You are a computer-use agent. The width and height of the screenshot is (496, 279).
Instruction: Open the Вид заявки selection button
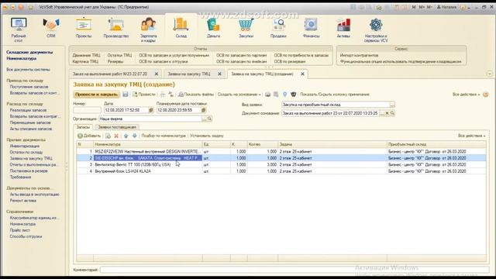pyautogui.click(x=392, y=105)
